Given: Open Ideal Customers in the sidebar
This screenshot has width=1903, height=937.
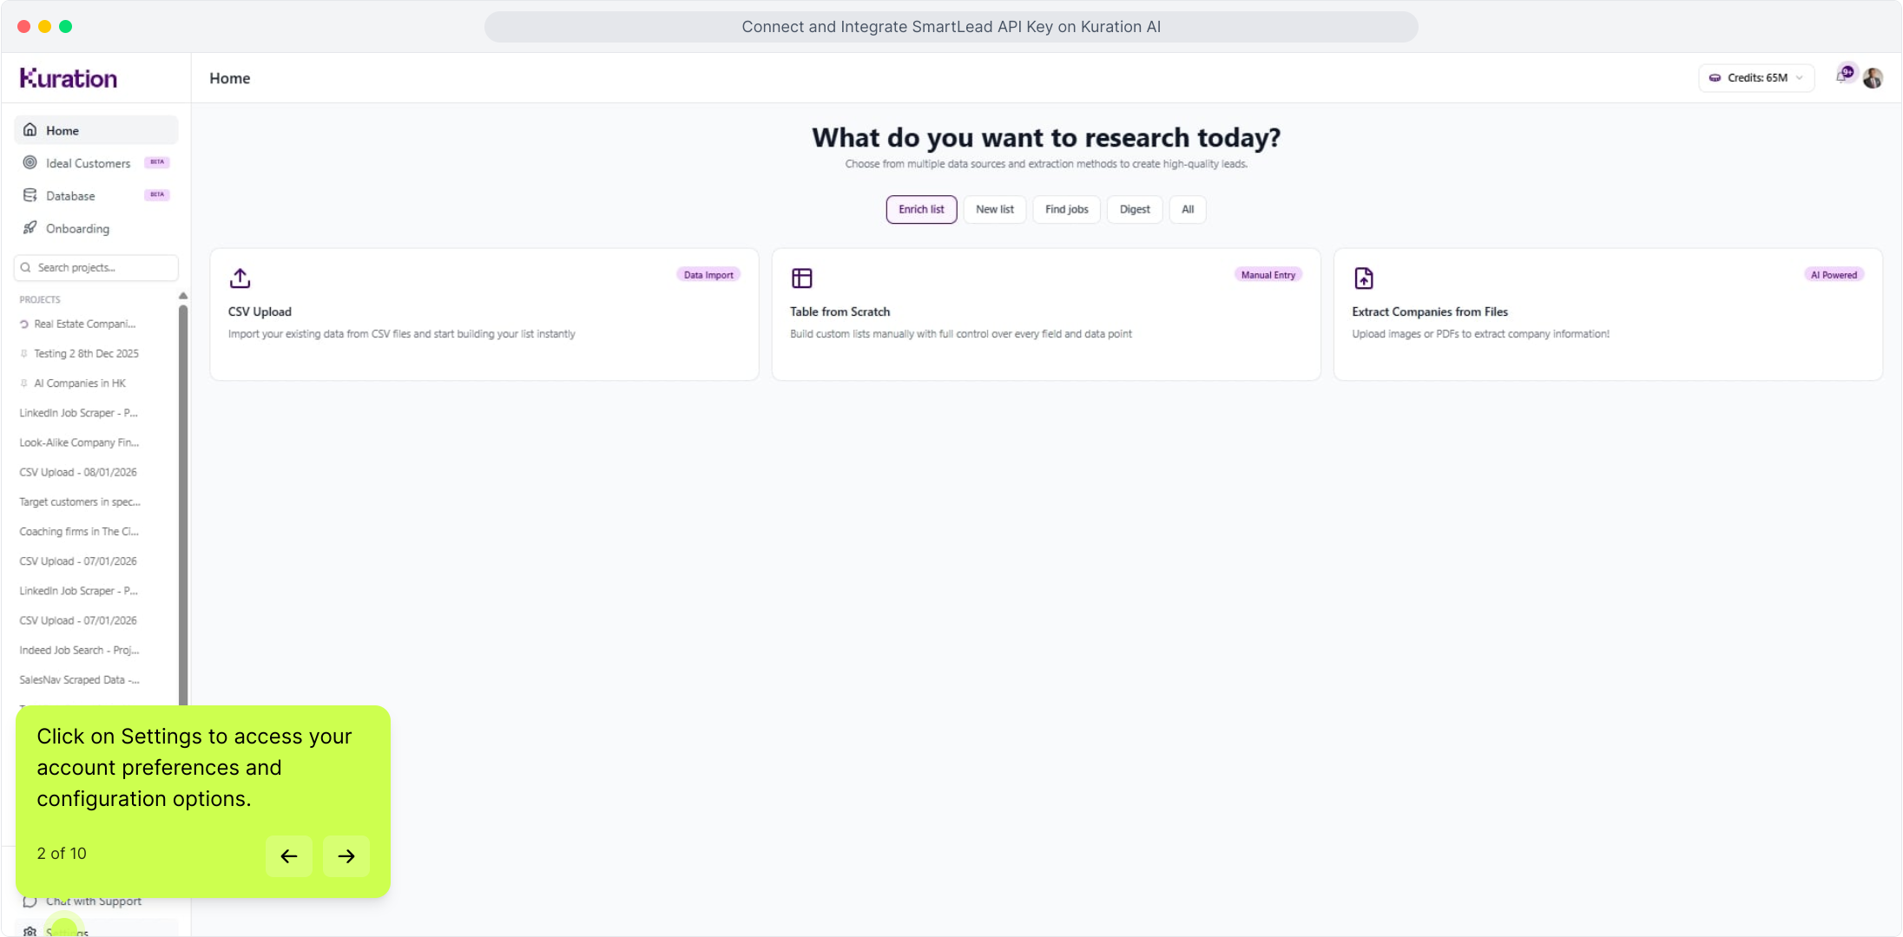Looking at the screenshot, I should 95,163.
